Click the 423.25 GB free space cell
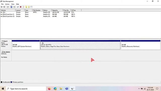161x91 pixels. pos(67,12)
